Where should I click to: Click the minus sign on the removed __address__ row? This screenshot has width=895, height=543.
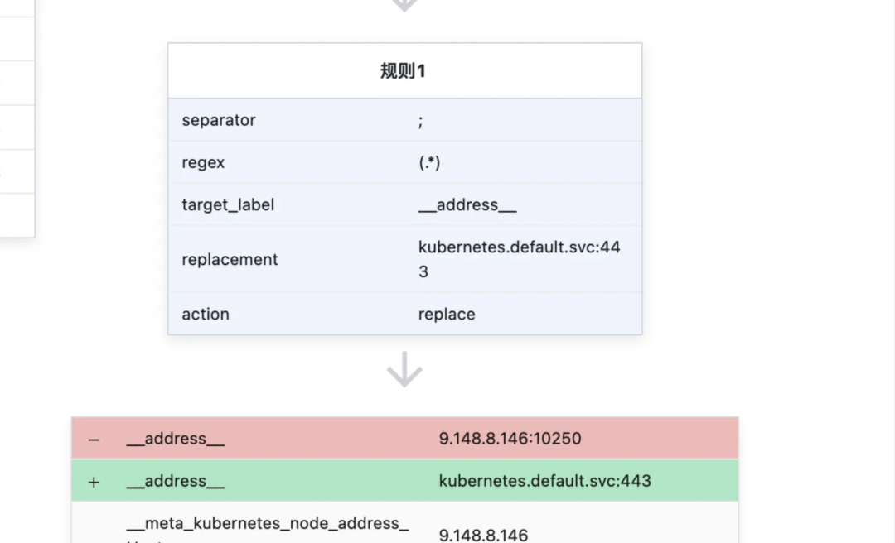(94, 440)
